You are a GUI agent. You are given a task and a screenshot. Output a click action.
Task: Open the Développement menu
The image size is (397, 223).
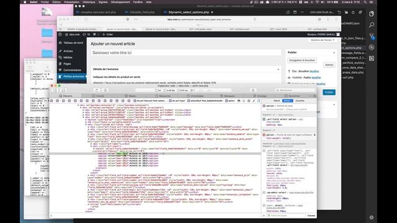point(120,2)
